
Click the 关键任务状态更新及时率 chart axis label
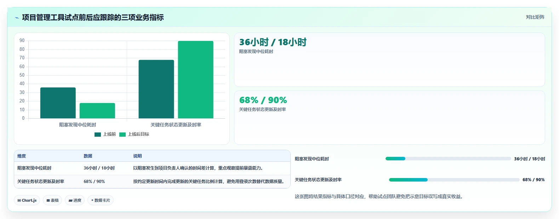pos(176,125)
